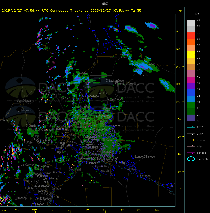Screen dimensions: 210x213
Task: Click the 'dBZ' heading above color scale
Action: click(197, 14)
